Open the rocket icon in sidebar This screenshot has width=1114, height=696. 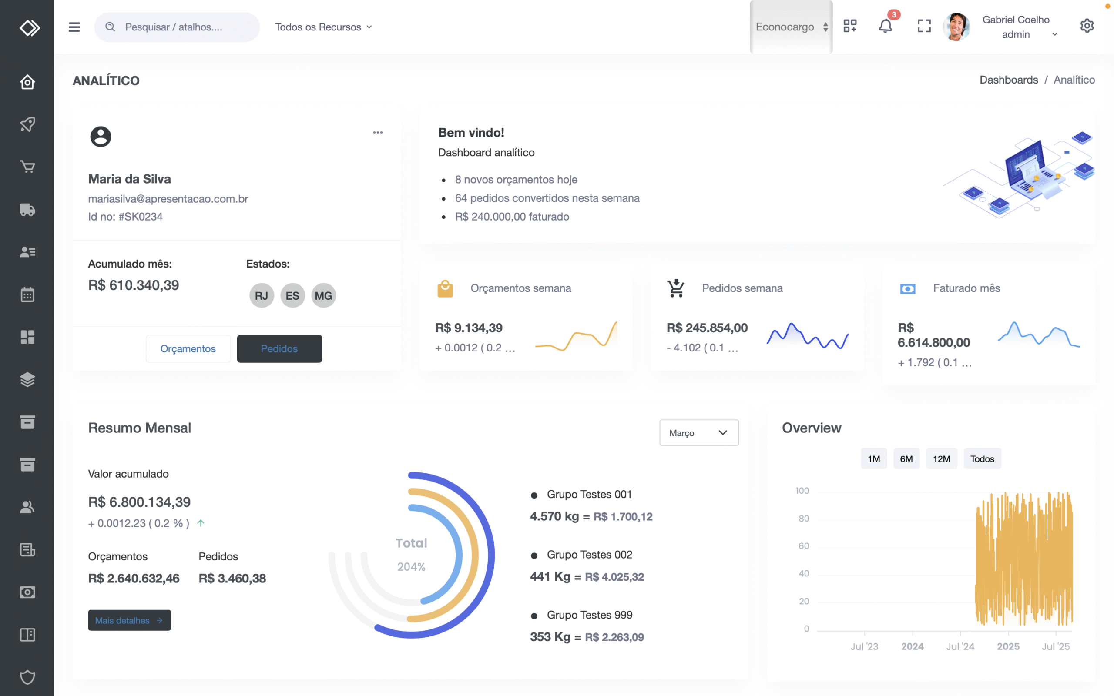click(27, 124)
